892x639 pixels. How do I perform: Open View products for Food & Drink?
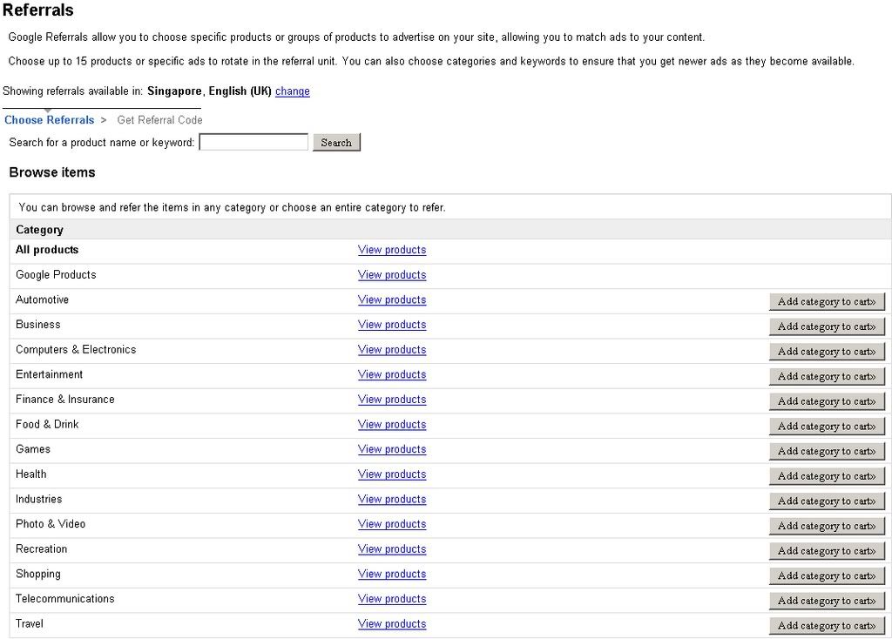(392, 425)
